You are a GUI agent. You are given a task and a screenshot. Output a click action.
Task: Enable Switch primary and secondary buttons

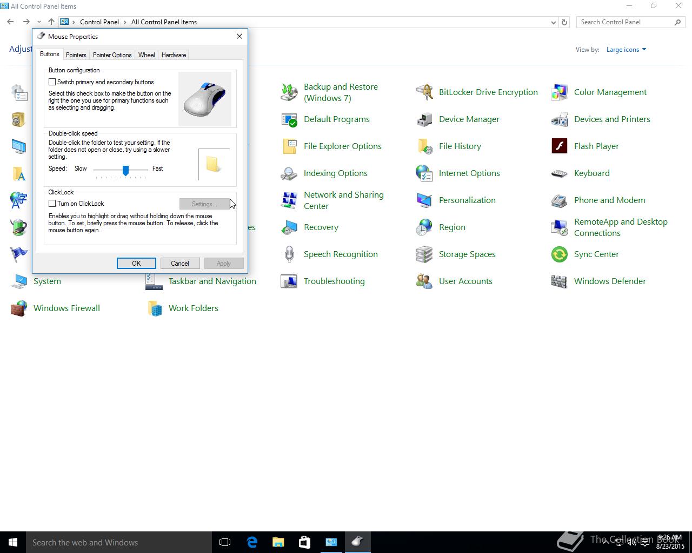tap(52, 82)
